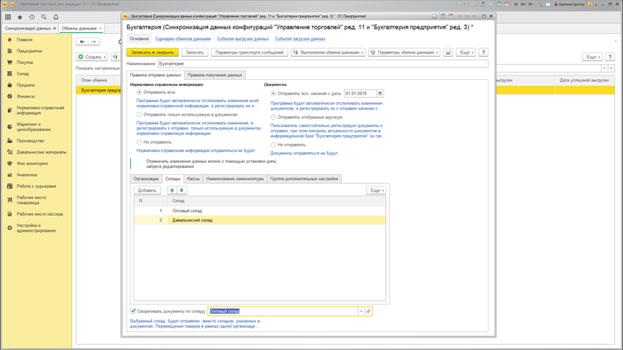Click the open-item icon beside Оптовый склад field
The height and width of the screenshot is (350, 623).
368,311
